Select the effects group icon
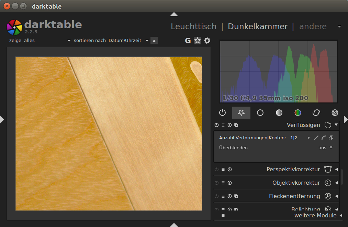Screen dimensions: 348x227 coord(335,112)
